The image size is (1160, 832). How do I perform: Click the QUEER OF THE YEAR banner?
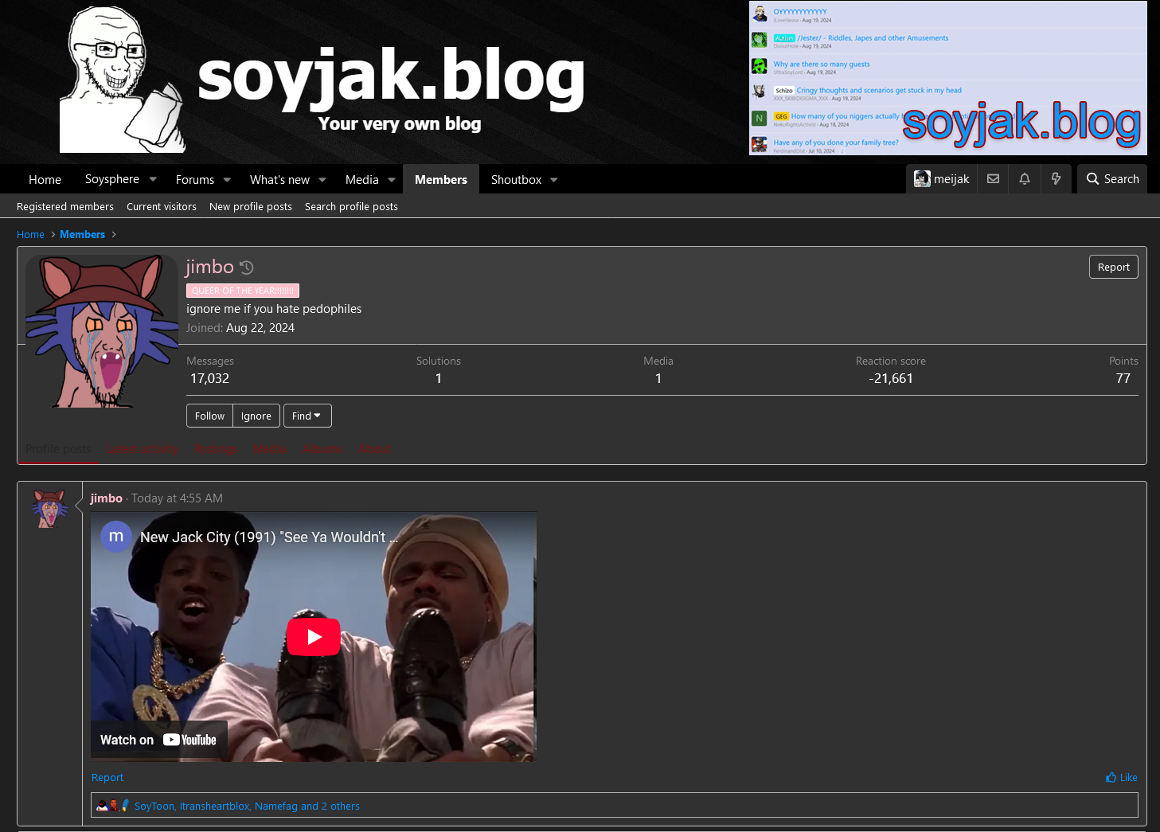point(243,291)
